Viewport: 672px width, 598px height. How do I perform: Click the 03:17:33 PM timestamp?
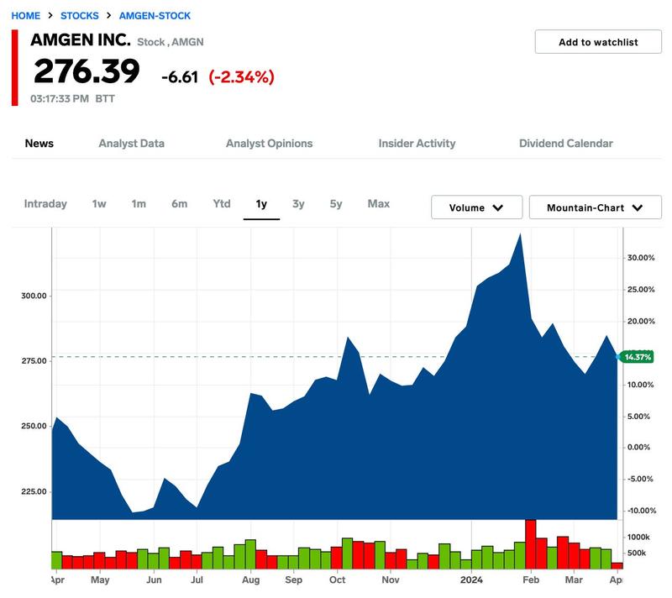(60, 99)
